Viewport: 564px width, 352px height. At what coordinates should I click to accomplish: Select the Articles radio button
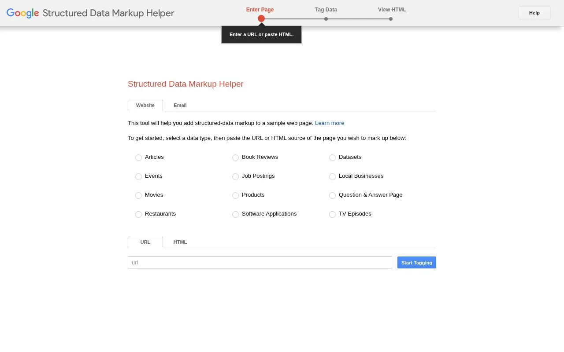pos(138,158)
